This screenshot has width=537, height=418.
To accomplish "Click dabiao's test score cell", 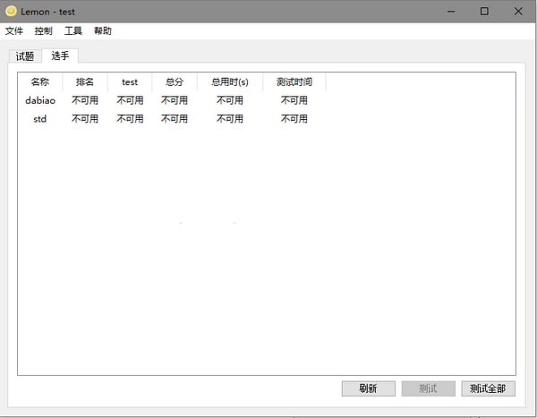I will 130,100.
